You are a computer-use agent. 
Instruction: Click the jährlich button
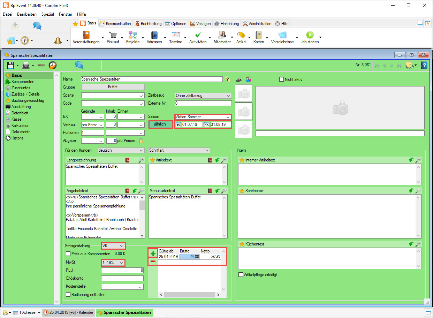tap(160, 124)
